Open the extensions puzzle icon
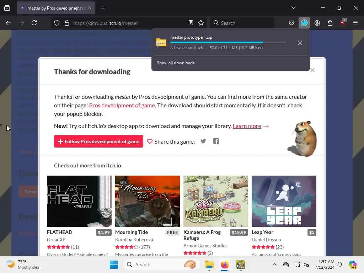The width and height of the screenshot is (364, 273). (x=330, y=23)
